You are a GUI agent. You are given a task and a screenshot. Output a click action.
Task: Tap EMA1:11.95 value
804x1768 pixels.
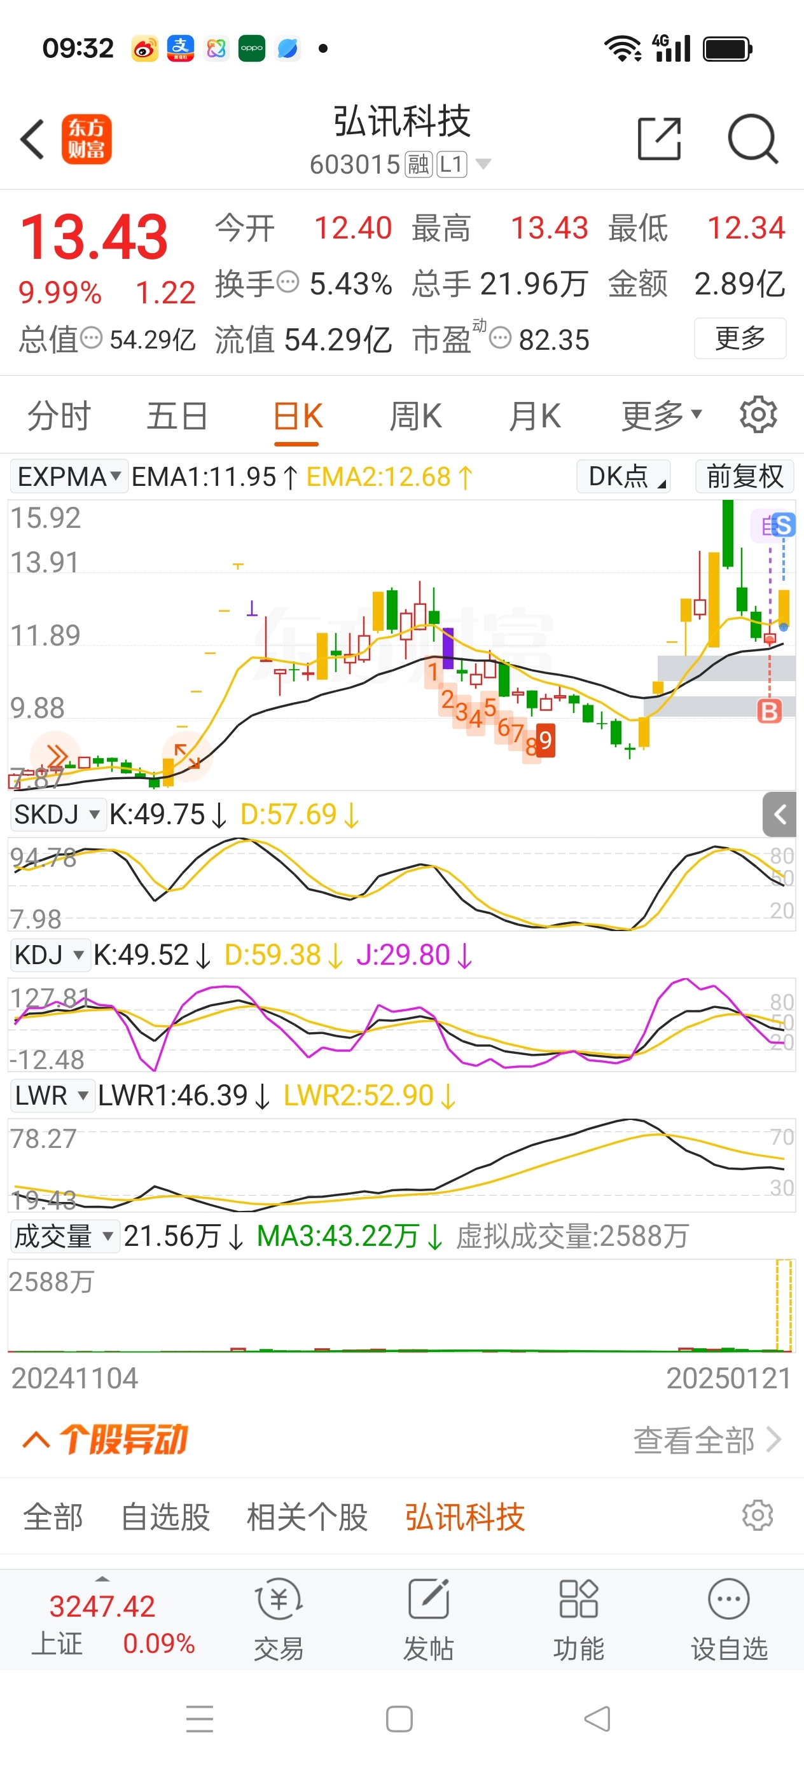tap(214, 476)
